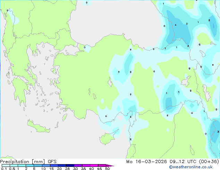The image size is (220, 170).
Task: Click the 25–30 mm dark blue swatch
Action: [70, 165]
